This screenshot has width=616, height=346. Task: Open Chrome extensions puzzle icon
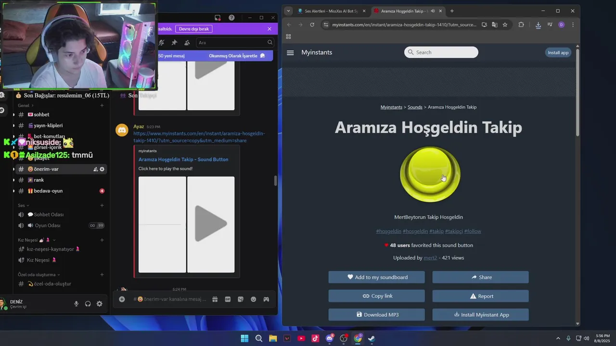(x=521, y=25)
